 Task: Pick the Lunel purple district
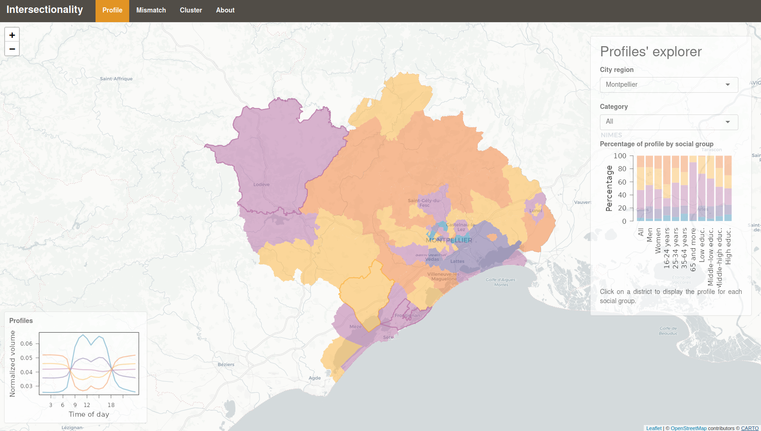pos(535,207)
